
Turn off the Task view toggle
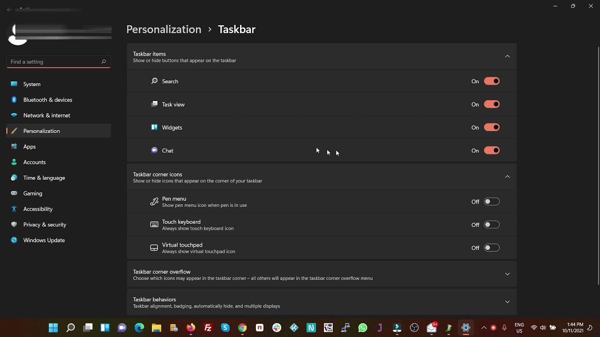click(492, 104)
